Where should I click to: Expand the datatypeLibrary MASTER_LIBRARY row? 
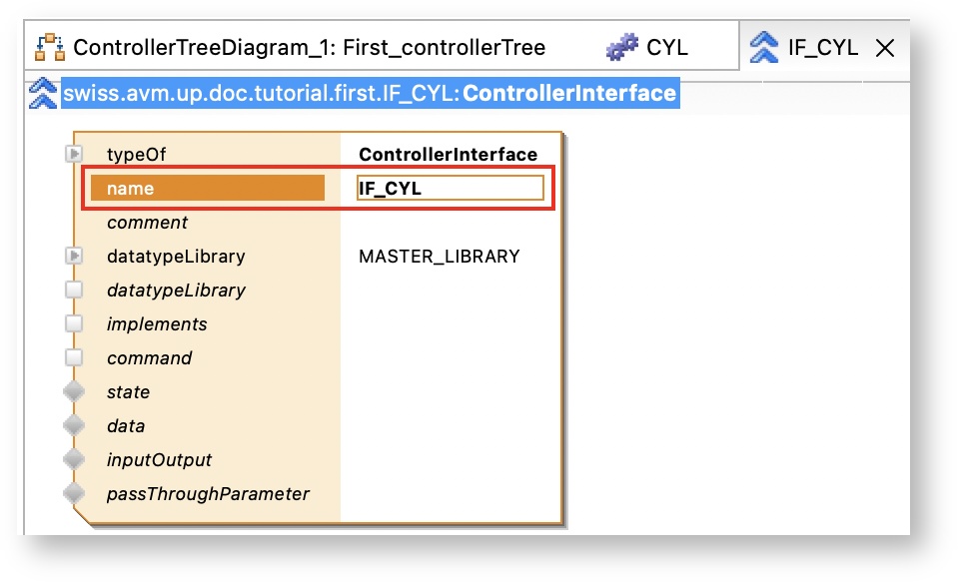click(74, 257)
